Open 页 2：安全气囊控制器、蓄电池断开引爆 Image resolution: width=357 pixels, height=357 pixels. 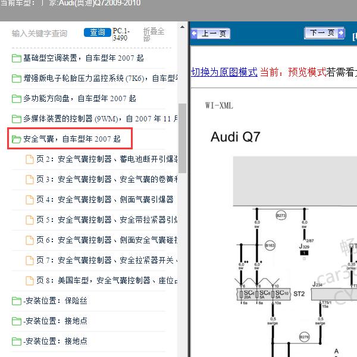point(107,159)
